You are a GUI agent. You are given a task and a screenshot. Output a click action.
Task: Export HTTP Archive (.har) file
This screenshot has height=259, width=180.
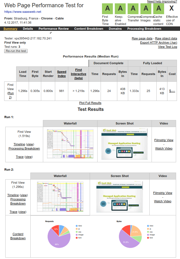(159, 43)
